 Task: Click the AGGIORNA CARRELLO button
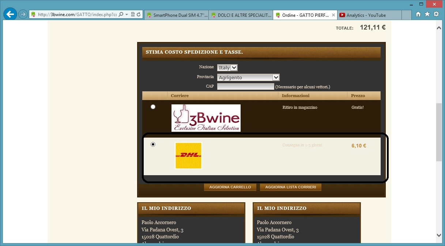coord(230,187)
